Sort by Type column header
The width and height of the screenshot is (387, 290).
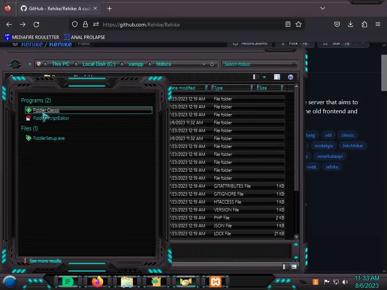pyautogui.click(x=232, y=88)
